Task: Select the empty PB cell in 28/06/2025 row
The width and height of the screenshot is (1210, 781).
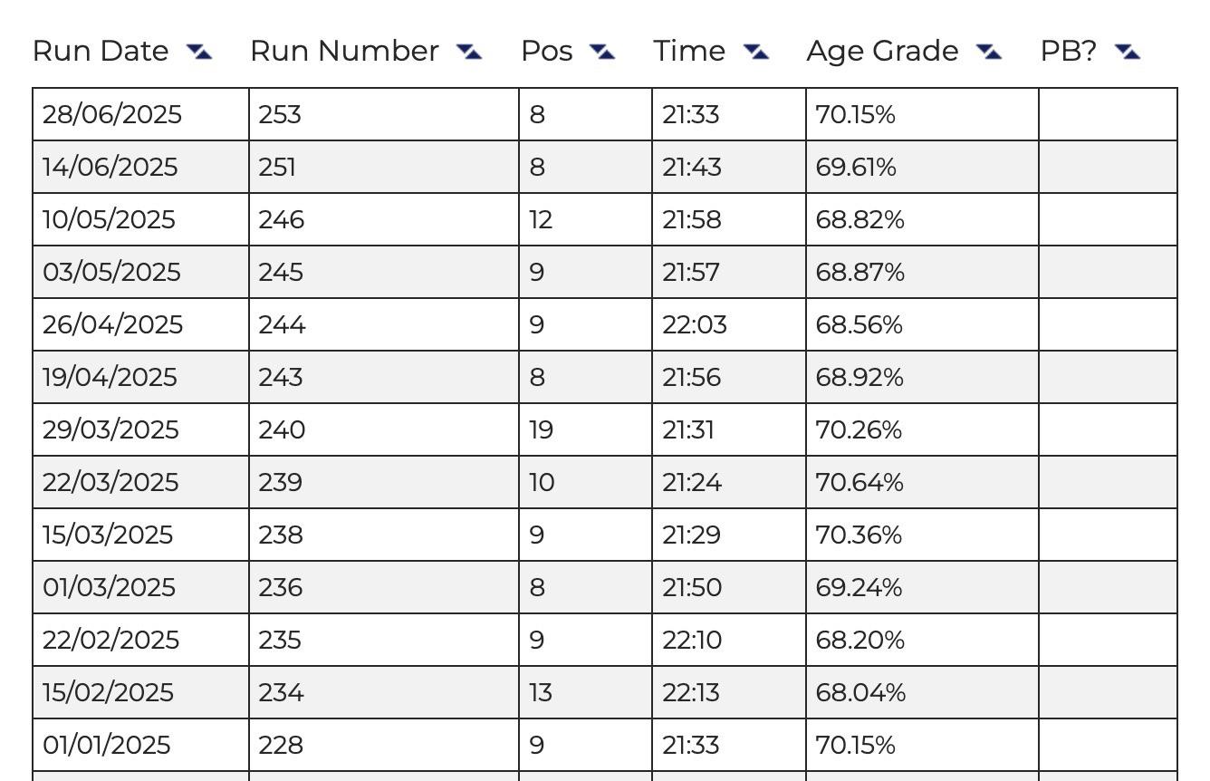Action: click(1109, 115)
